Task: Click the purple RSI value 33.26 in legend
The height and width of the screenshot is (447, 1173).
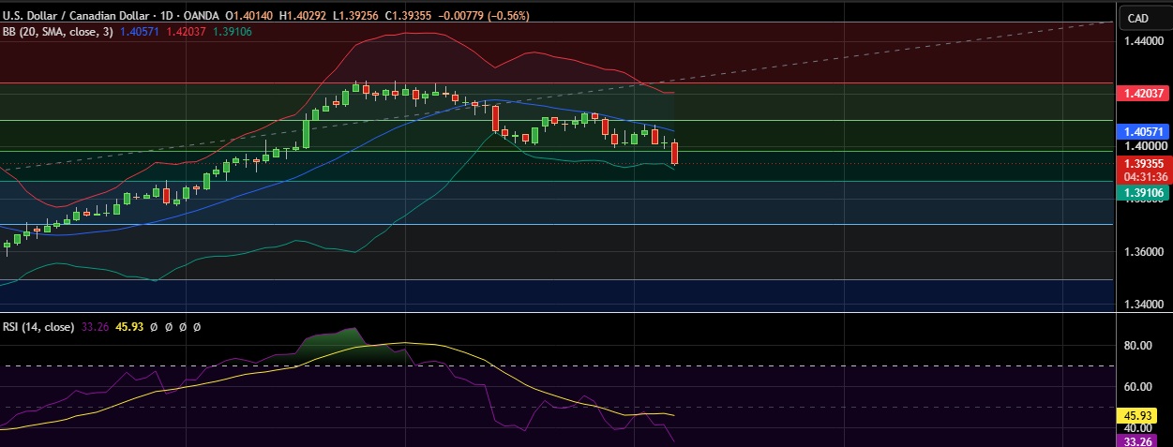Action: pyautogui.click(x=95, y=327)
